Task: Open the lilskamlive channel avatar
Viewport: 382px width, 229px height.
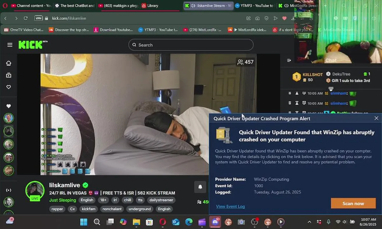Action: click(35, 191)
